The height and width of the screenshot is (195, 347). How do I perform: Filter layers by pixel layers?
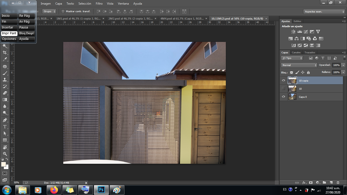pyautogui.click(x=311, y=58)
